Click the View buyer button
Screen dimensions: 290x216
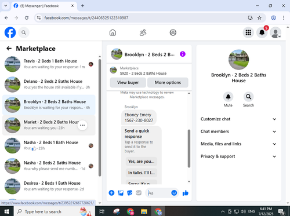coord(128,82)
